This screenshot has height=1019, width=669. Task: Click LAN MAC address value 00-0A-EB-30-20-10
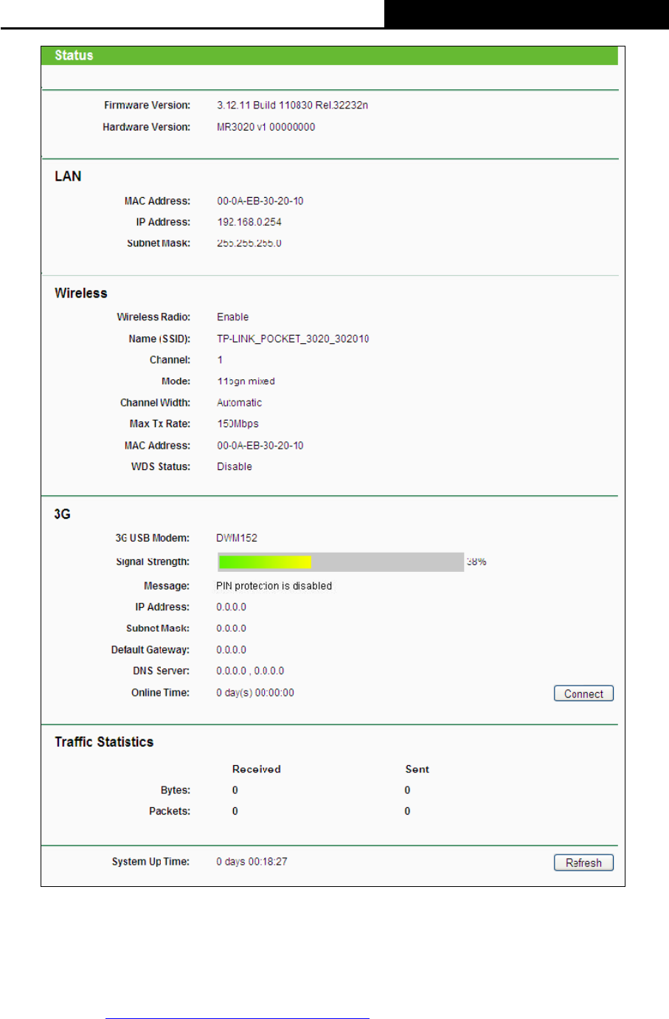(x=260, y=201)
